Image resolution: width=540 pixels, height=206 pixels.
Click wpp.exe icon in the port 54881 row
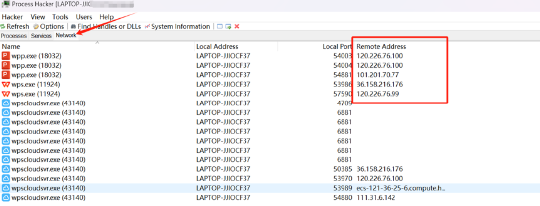(6, 75)
